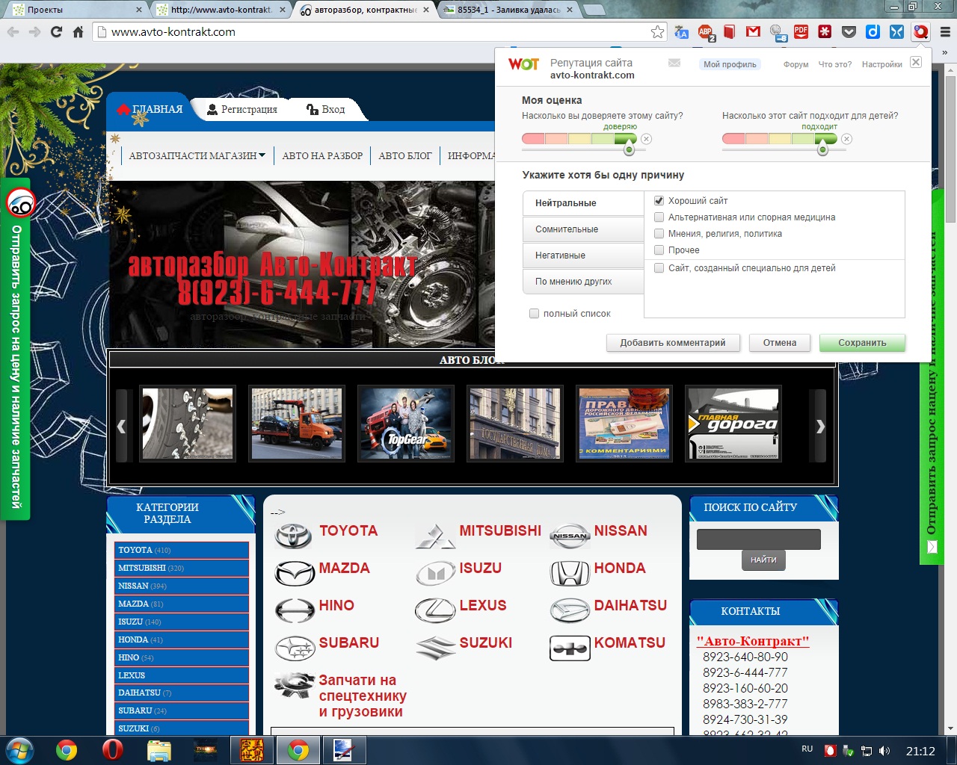Open the WOT extension icon in toolbar
957x765 pixels.
pos(920,32)
